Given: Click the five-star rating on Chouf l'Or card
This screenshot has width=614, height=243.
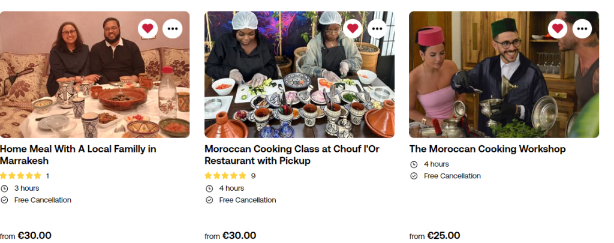Looking at the screenshot, I should tap(225, 176).
